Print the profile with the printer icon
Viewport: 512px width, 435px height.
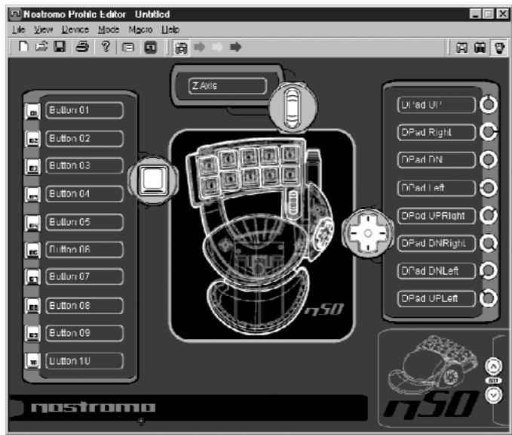82,47
